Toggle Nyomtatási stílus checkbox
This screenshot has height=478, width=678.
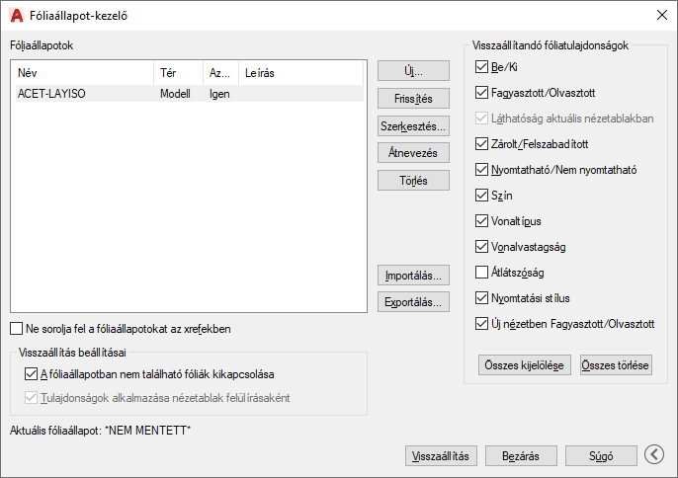coord(481,298)
